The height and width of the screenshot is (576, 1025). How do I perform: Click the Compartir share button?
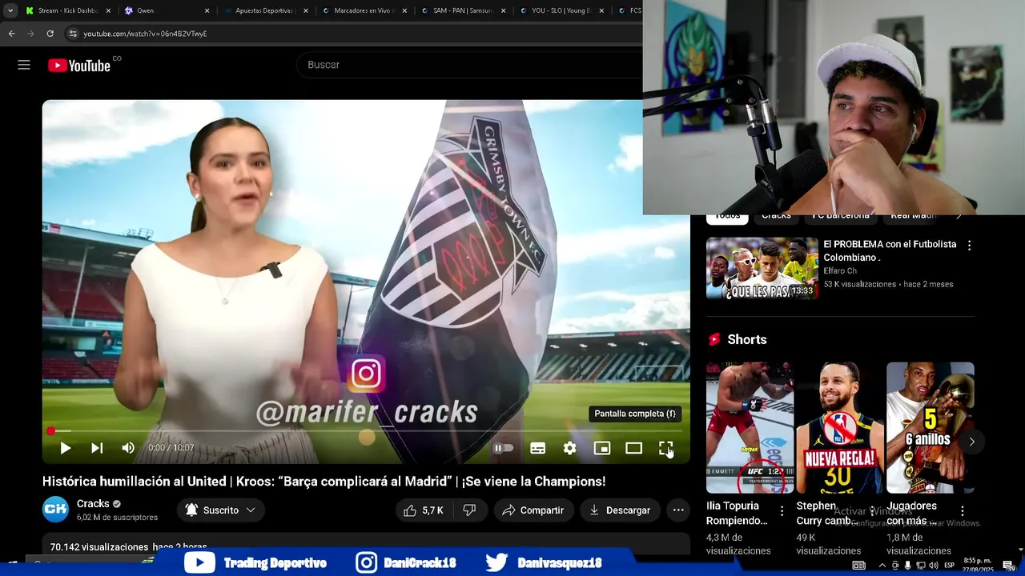533,510
